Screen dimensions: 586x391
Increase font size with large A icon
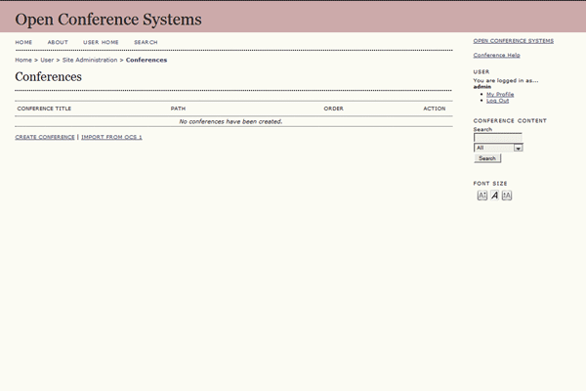507,195
